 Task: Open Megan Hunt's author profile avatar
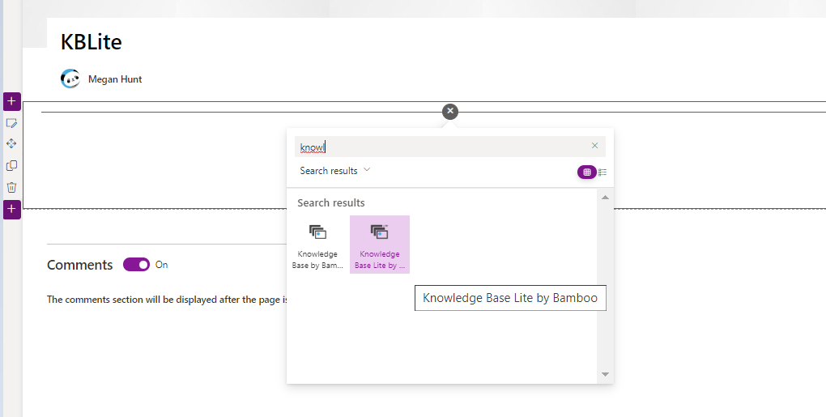[x=70, y=79]
